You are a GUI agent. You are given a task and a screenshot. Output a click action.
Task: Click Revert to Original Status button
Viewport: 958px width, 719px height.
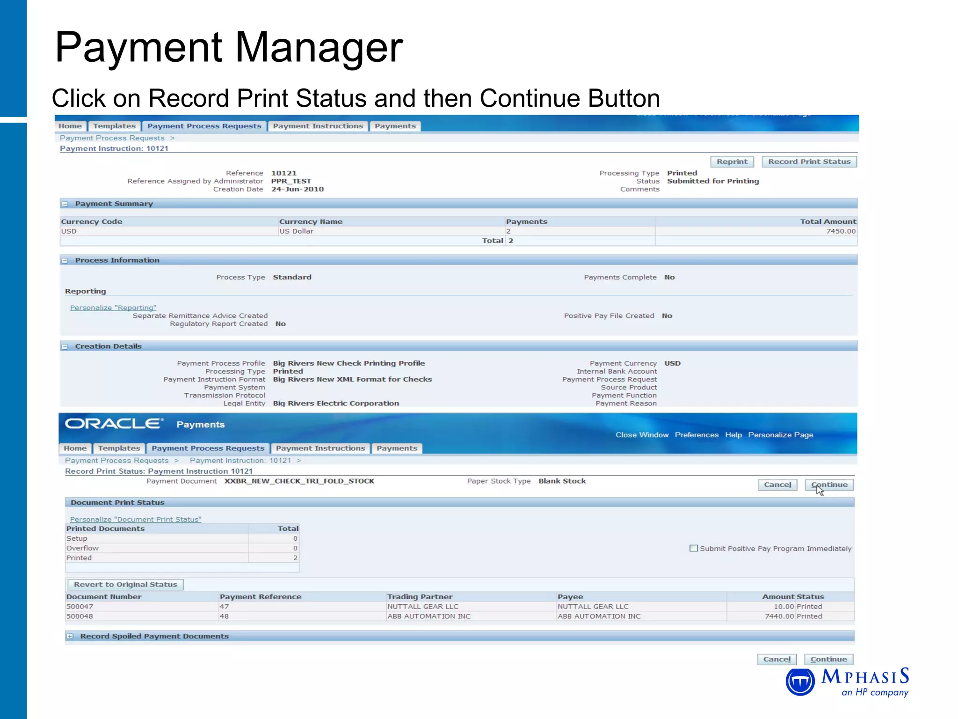point(125,585)
